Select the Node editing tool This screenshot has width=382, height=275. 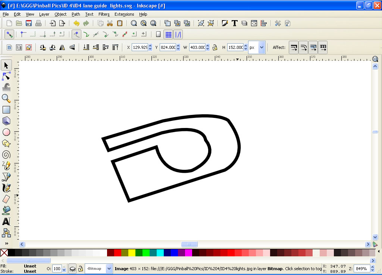pyautogui.click(x=6, y=76)
